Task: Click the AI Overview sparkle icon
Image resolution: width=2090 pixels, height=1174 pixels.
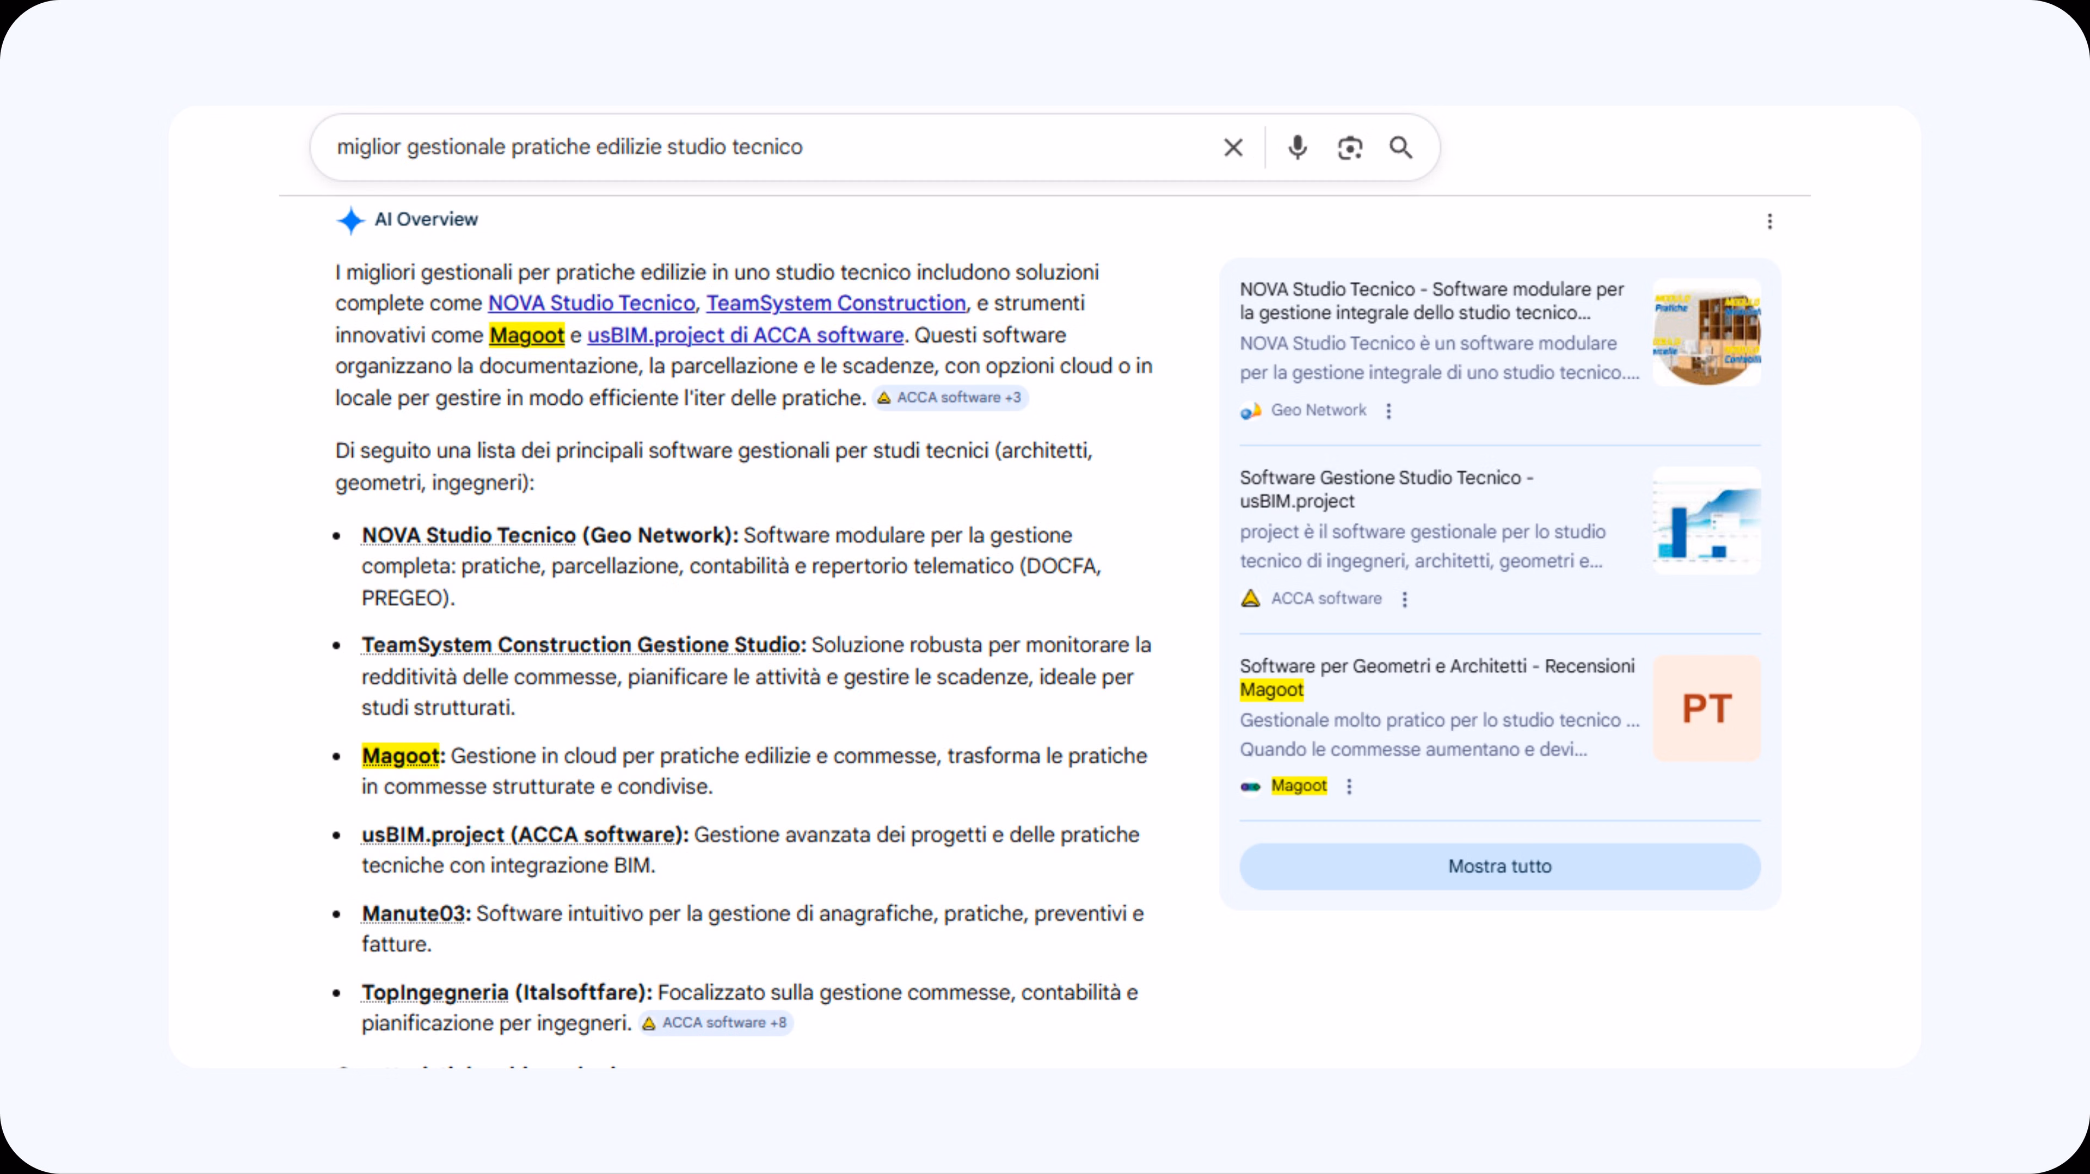Action: pos(351,220)
